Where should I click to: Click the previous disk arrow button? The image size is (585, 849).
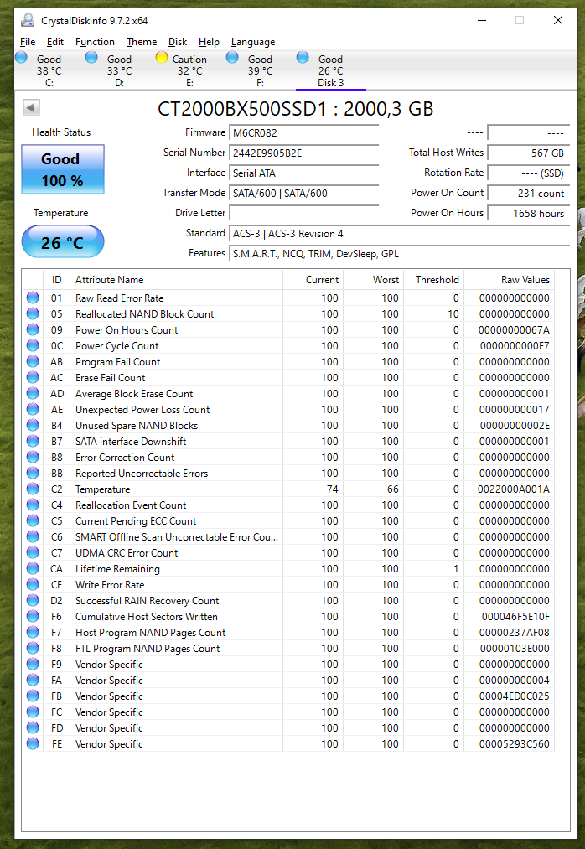tap(31, 108)
